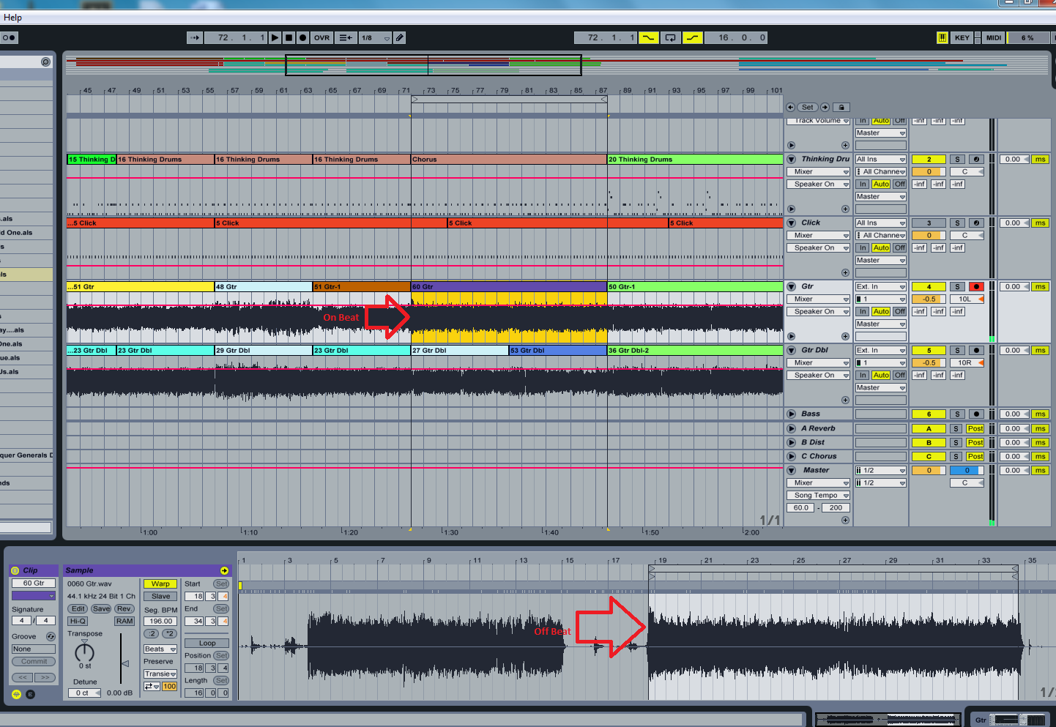
Task: Collapse the Thinking Drums track
Action: tap(792, 159)
